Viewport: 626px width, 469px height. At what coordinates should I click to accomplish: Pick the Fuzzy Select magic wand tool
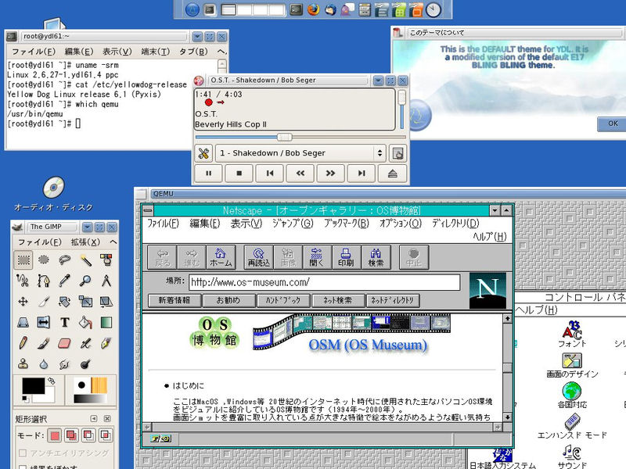coord(85,260)
